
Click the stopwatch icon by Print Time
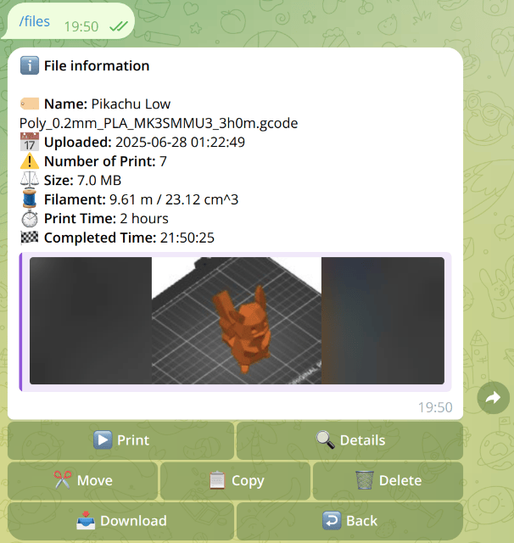30,218
